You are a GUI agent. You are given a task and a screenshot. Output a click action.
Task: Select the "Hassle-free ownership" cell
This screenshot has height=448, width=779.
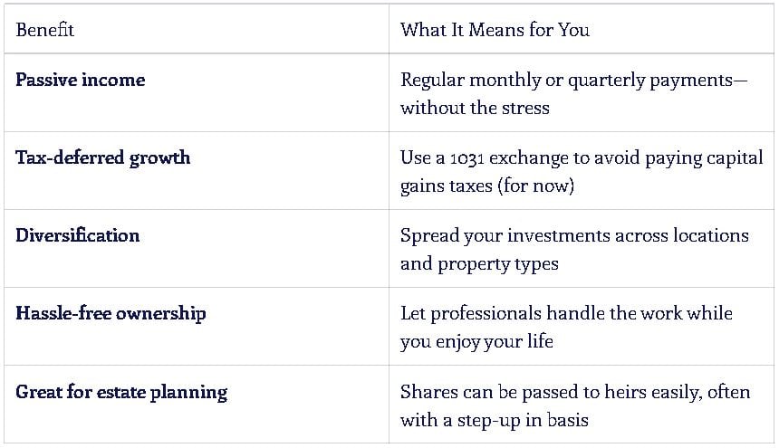[x=111, y=313]
